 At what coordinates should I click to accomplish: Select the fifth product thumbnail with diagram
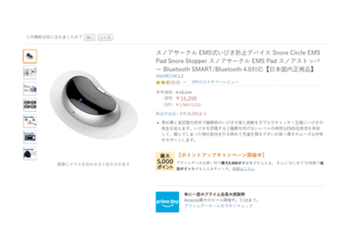coord(30,121)
